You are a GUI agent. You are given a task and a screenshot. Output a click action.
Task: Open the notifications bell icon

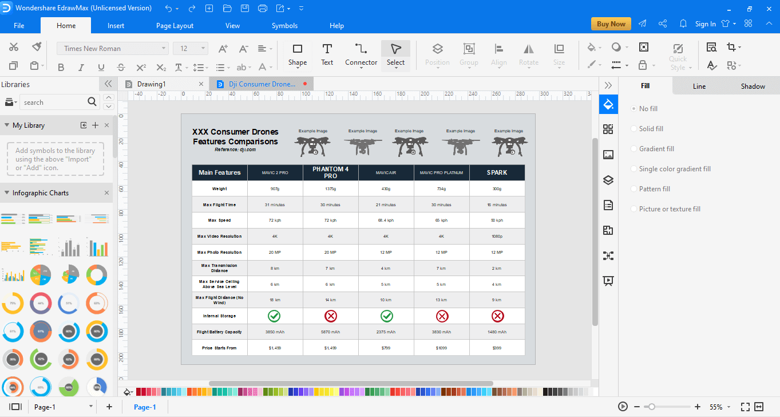coord(683,24)
